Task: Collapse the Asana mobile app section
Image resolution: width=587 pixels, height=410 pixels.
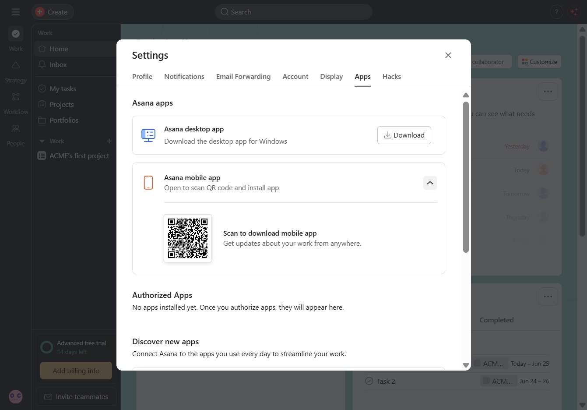Action: (430, 183)
